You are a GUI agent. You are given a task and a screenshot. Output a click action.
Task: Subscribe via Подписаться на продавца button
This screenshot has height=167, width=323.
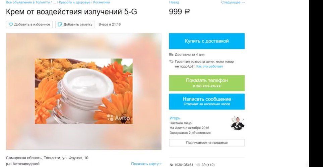(207, 143)
